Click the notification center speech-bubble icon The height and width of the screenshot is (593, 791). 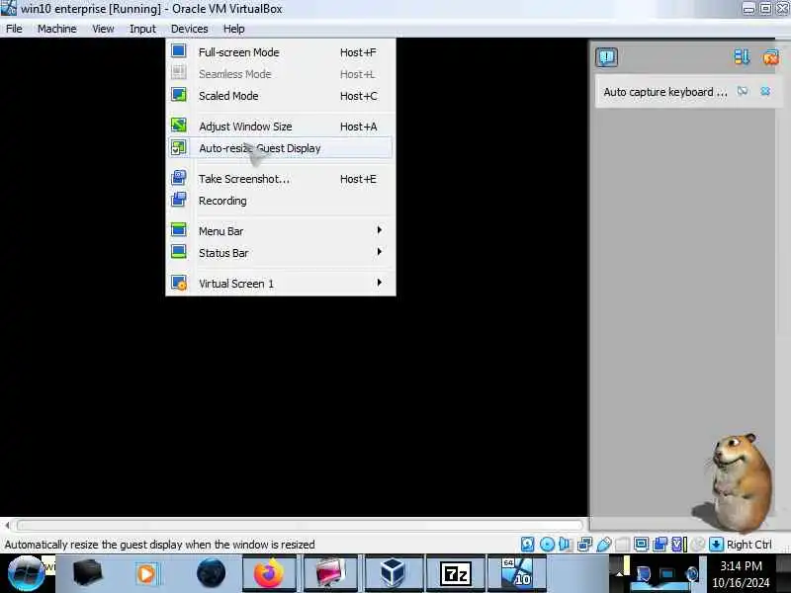[x=606, y=57]
